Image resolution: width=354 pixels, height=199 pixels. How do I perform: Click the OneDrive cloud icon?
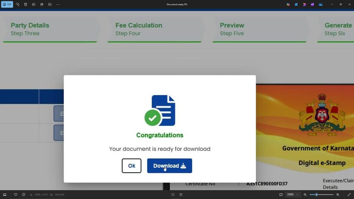coord(321,4)
